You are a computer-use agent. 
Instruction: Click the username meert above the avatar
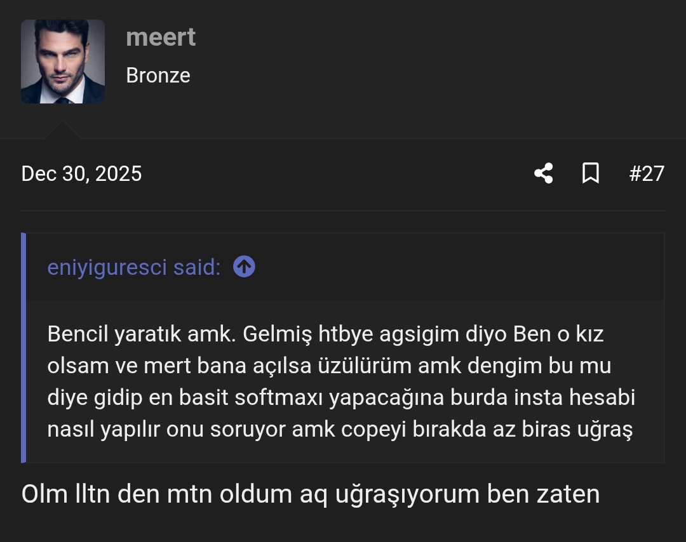pos(161,37)
